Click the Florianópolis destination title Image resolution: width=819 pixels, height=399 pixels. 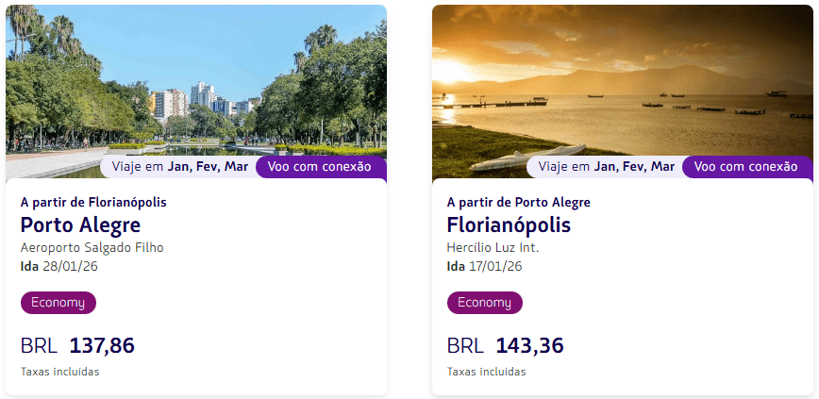pyautogui.click(x=509, y=225)
